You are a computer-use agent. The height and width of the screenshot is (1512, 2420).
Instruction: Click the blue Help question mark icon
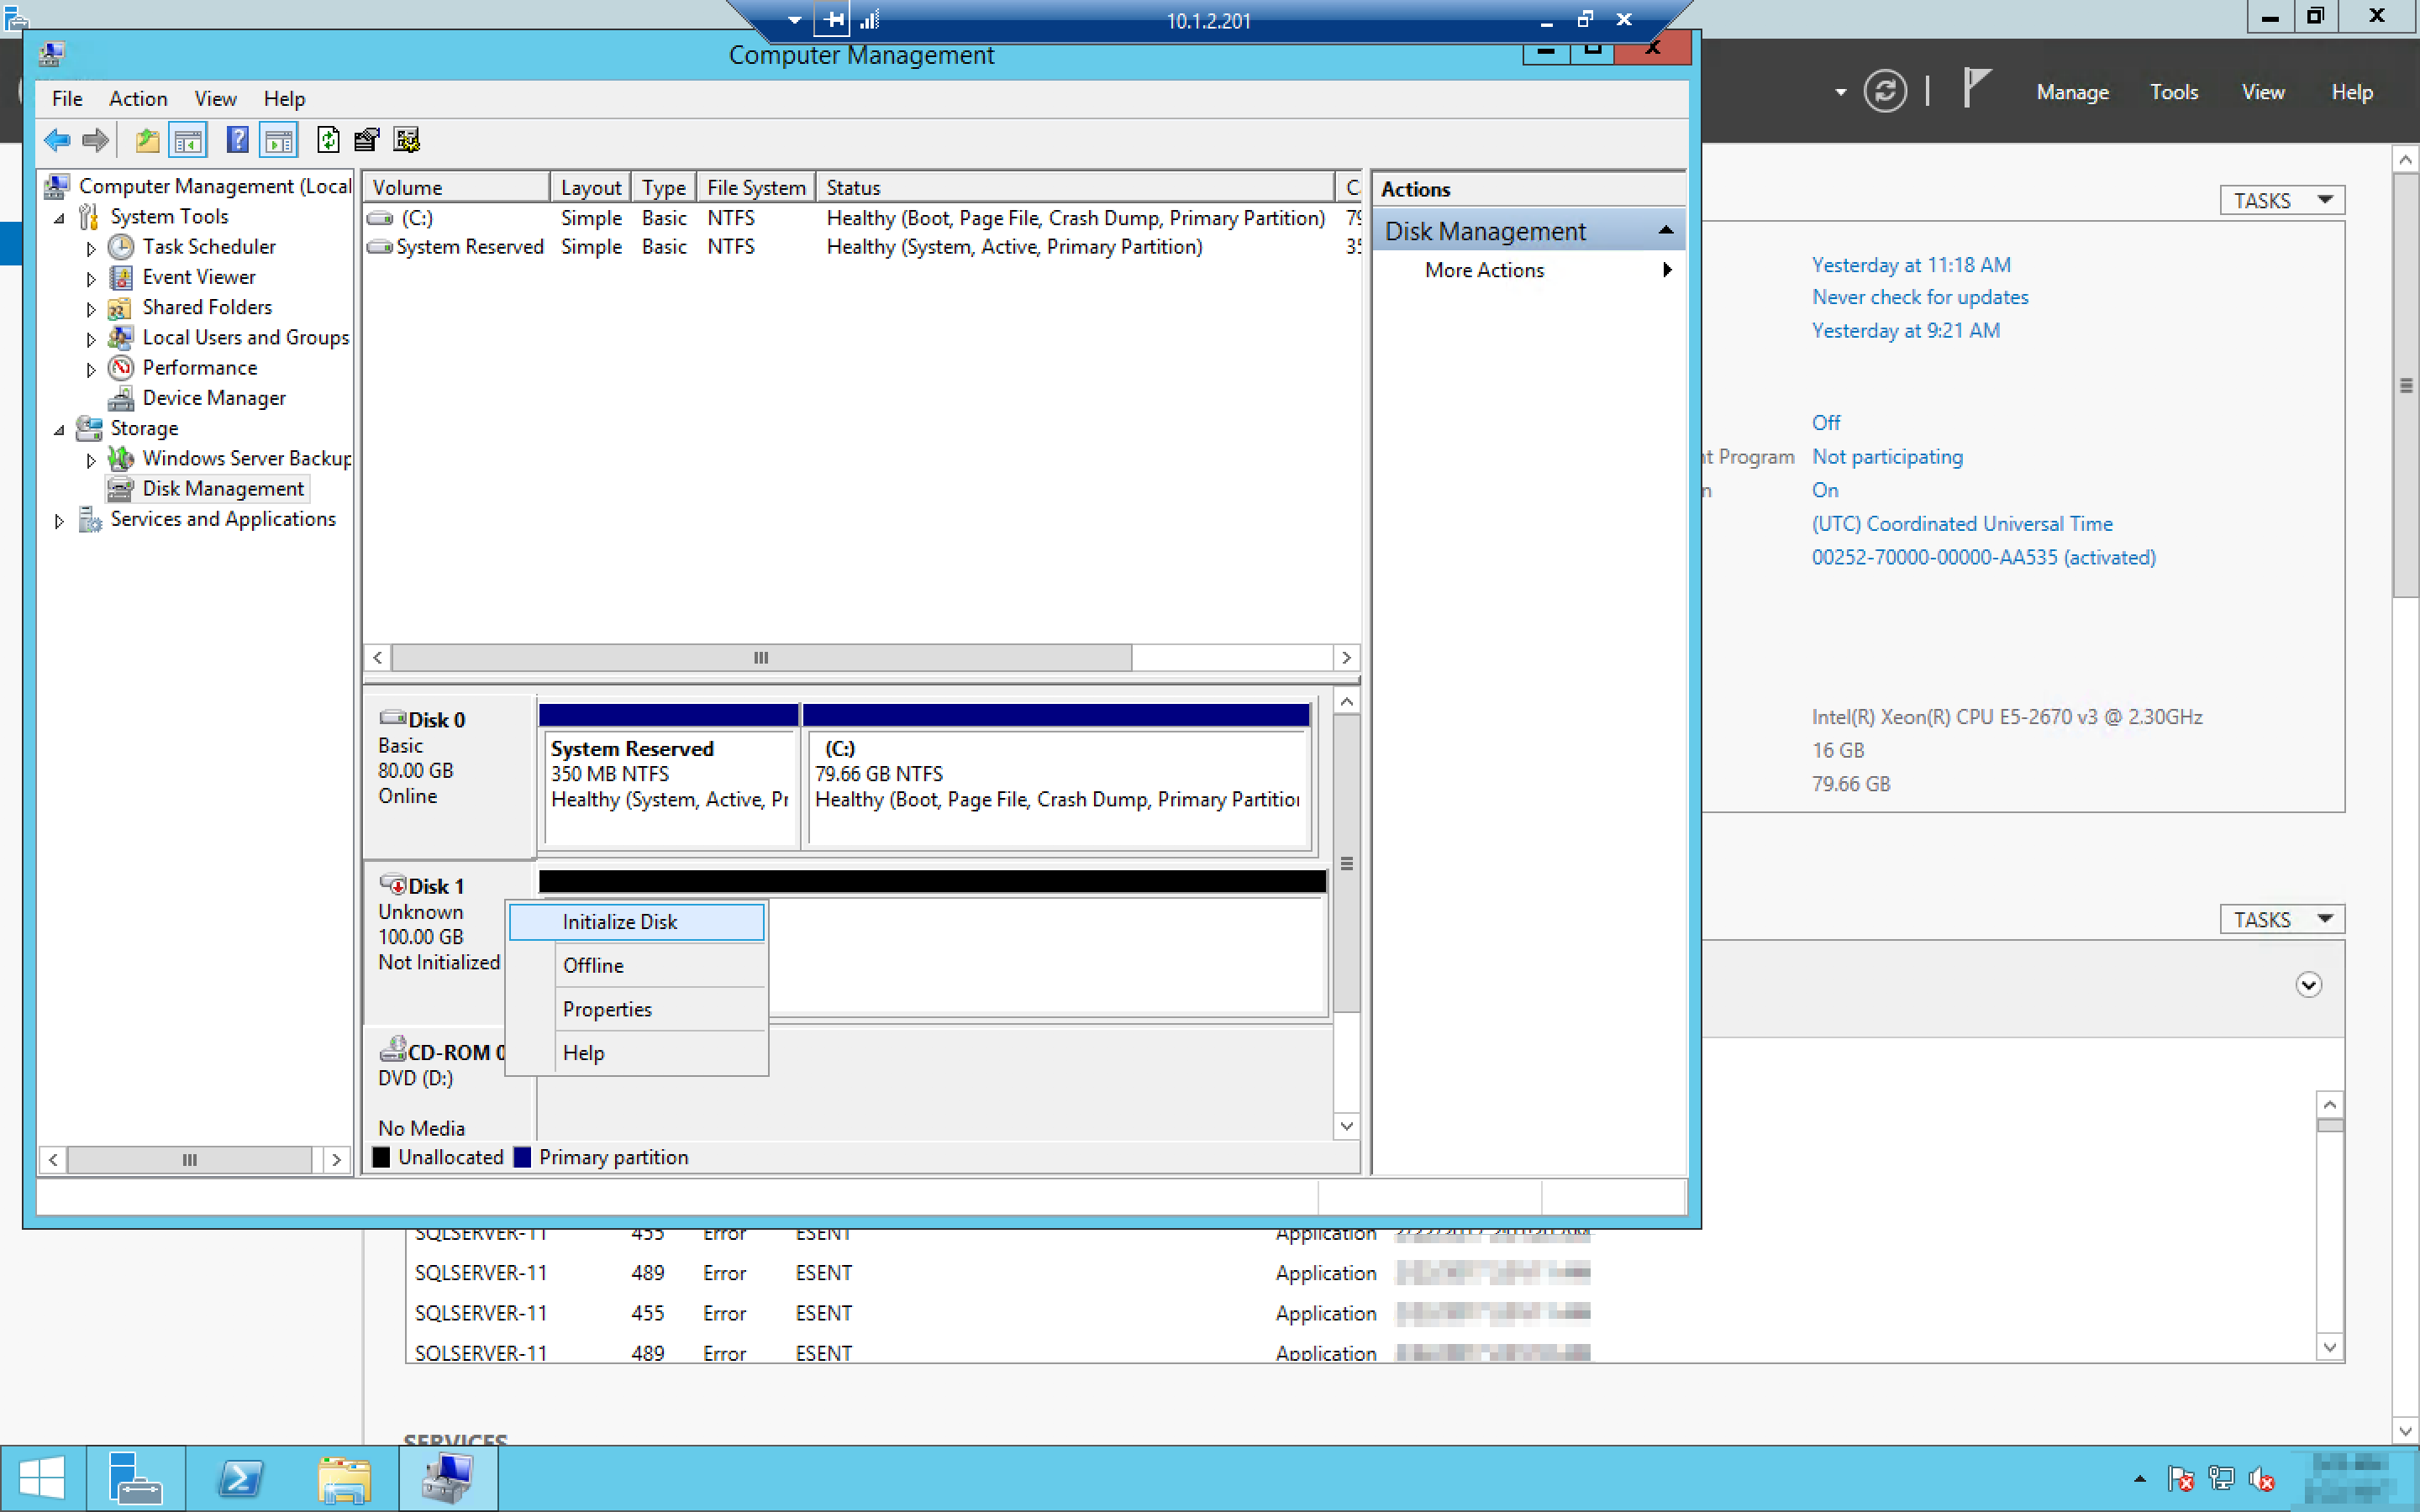(x=237, y=140)
